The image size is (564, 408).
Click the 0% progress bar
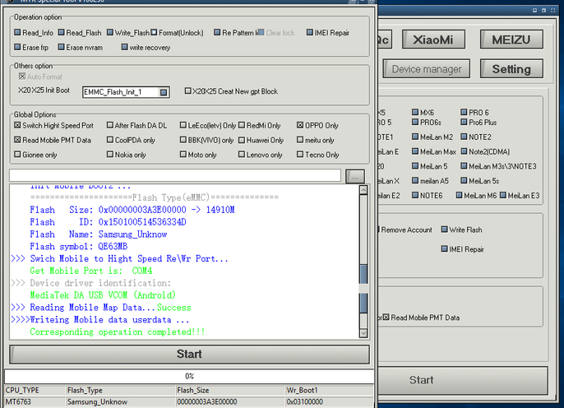pos(189,377)
